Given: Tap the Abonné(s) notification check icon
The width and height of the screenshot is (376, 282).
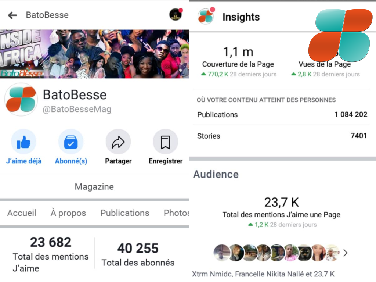Looking at the screenshot, I should coord(71,142).
